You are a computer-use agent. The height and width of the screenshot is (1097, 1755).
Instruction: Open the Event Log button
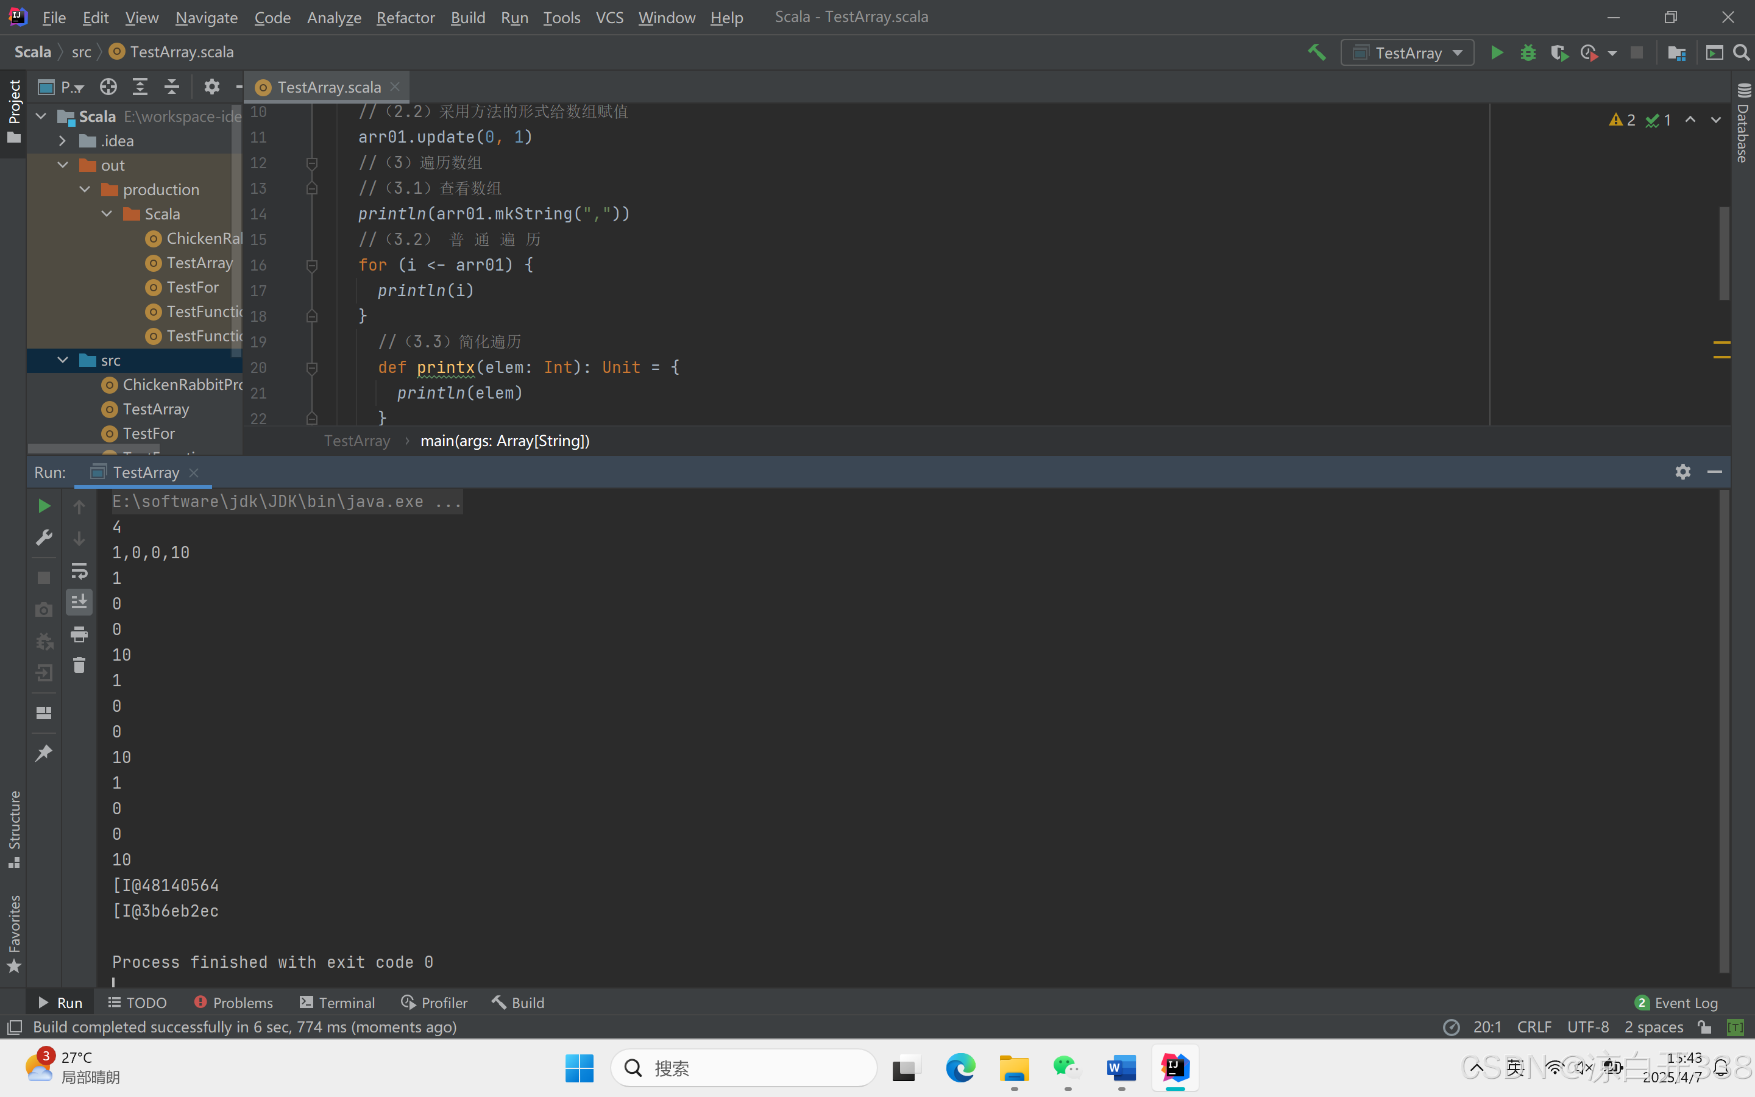click(x=1676, y=1003)
